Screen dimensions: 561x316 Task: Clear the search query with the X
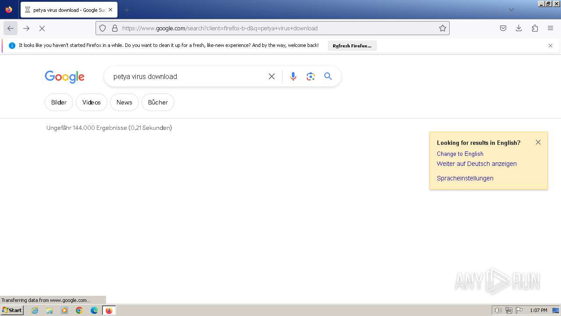[272, 76]
